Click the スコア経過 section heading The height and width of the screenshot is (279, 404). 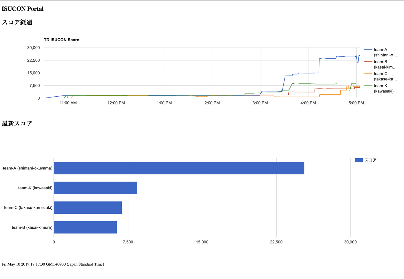click(17, 22)
